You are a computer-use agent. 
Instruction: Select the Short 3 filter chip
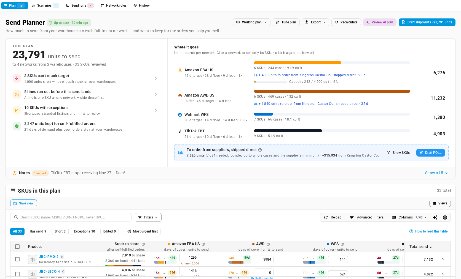tap(60, 231)
